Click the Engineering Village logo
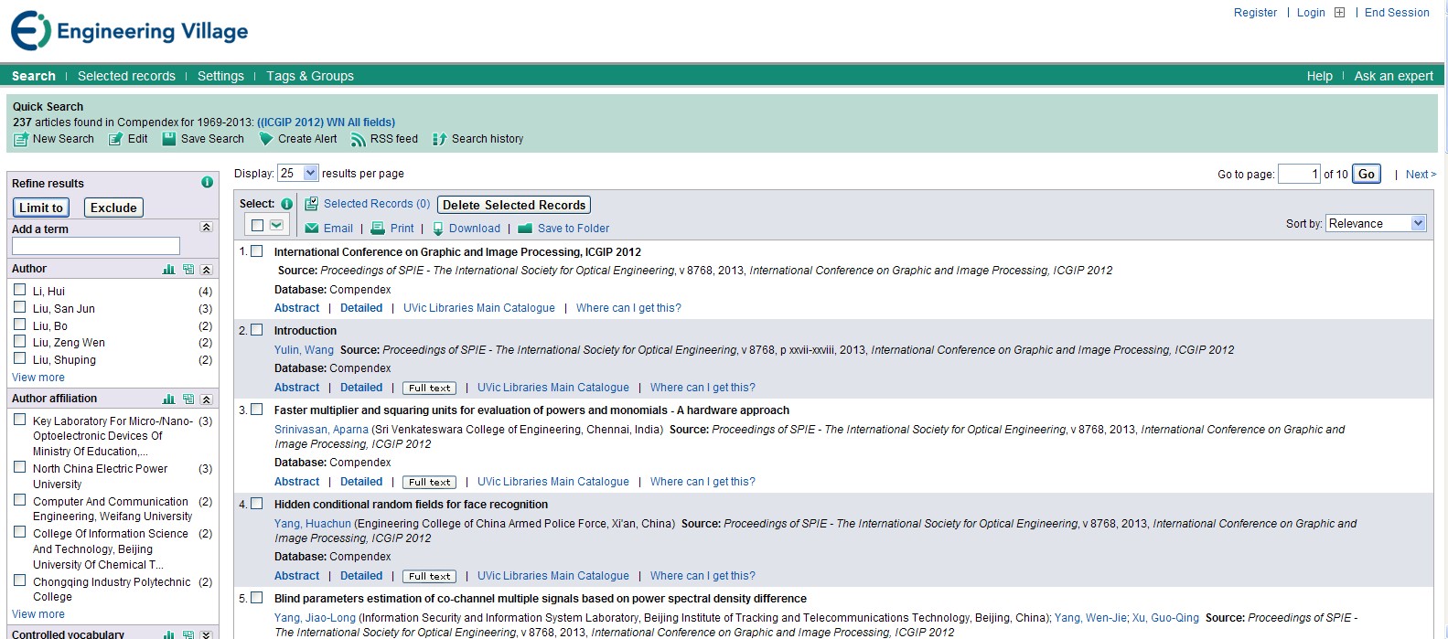The image size is (1448, 639). [x=129, y=31]
